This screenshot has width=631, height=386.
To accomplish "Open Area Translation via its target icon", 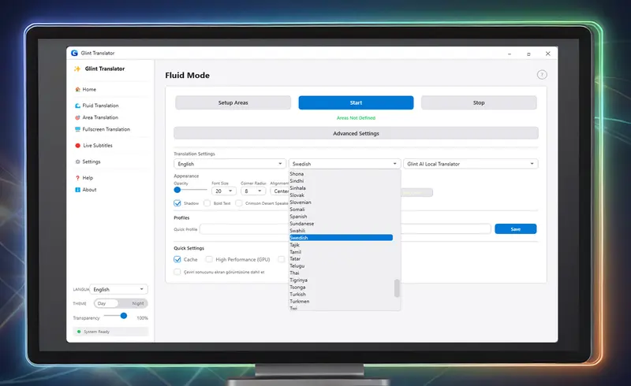I will click(77, 117).
